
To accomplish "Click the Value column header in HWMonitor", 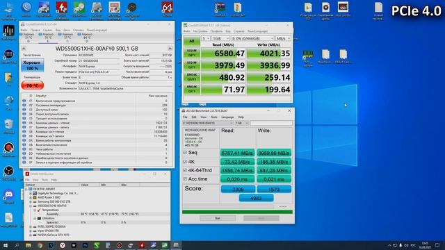I will click(90, 185).
